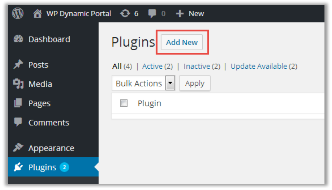Click the Apply button
332x190 pixels.
pos(195,83)
